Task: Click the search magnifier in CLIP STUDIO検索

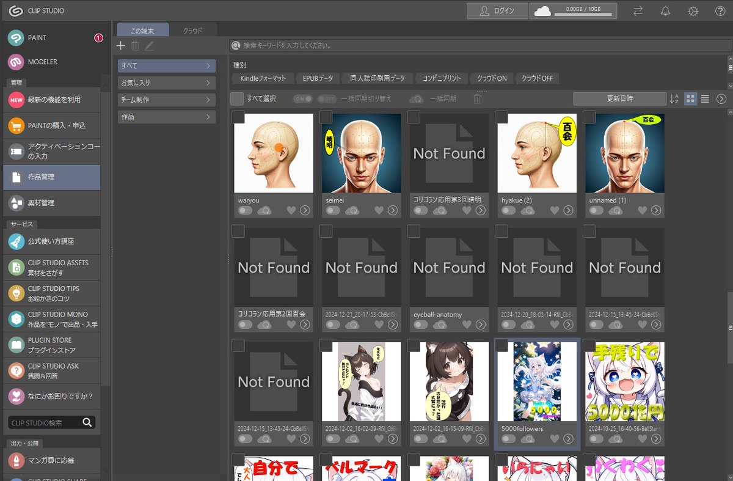Action: [x=87, y=422]
